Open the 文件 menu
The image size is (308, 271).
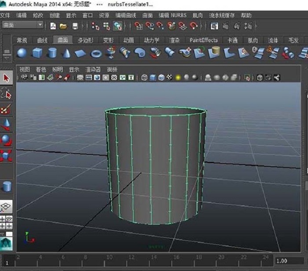click(5, 15)
